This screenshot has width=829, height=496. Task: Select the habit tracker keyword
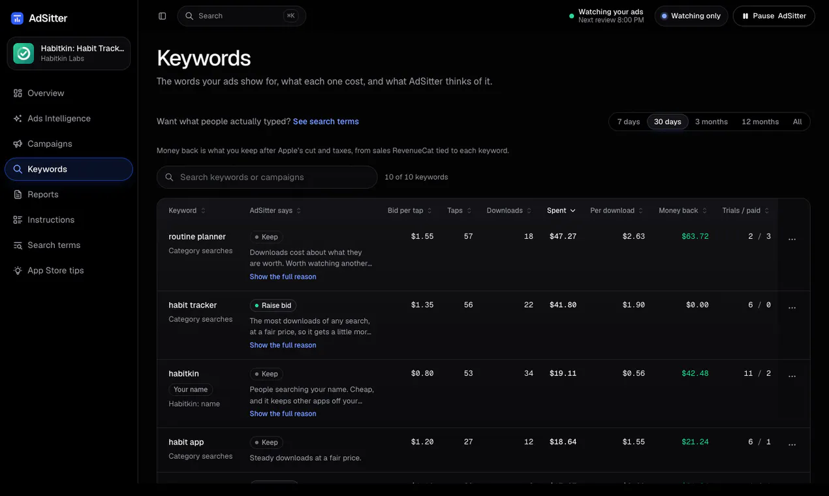click(193, 305)
